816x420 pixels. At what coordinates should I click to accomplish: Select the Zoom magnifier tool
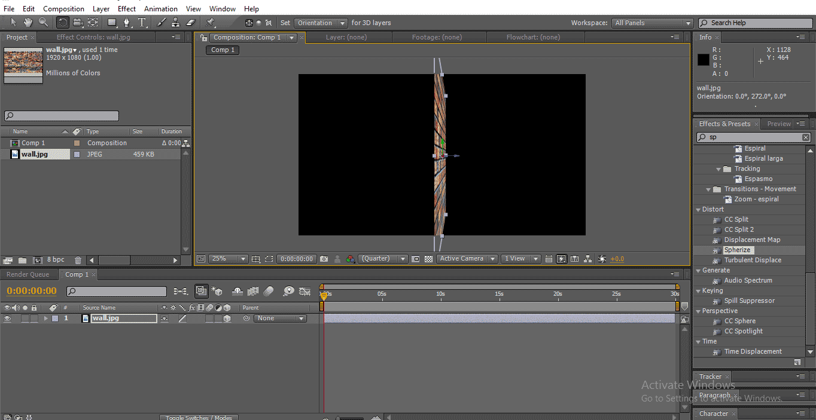[43, 23]
